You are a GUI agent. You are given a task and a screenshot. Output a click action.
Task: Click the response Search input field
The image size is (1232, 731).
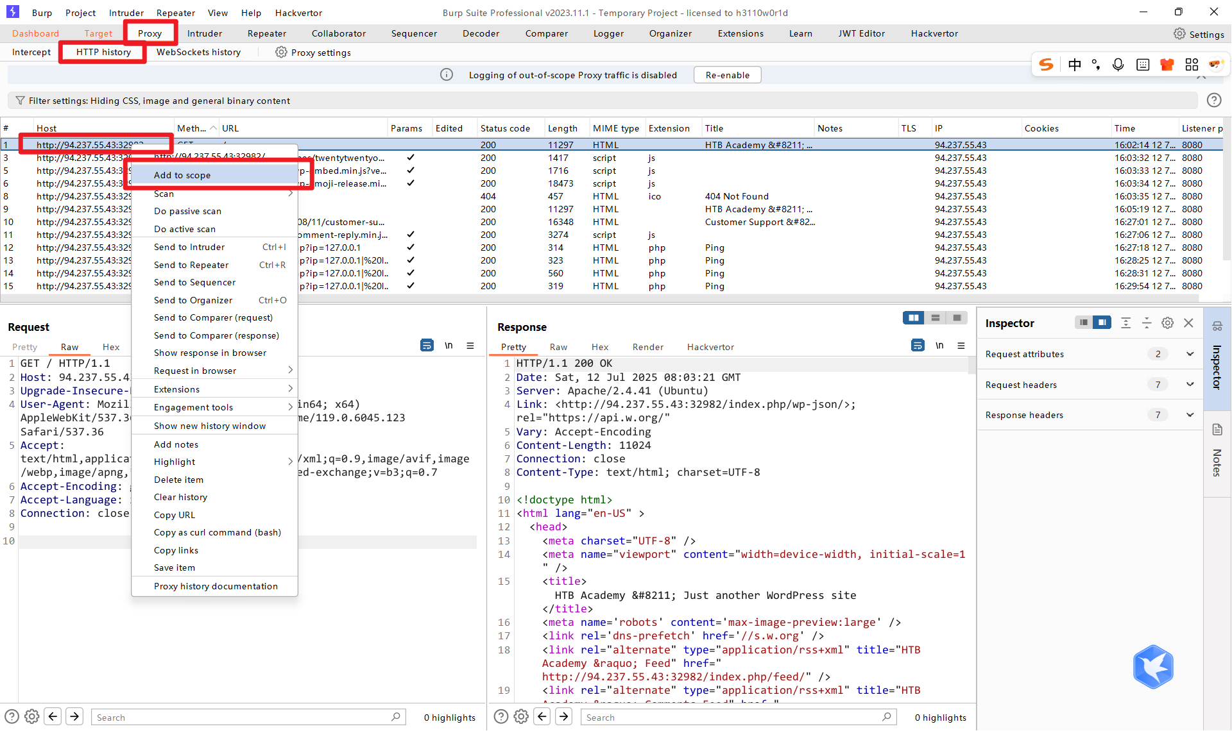(732, 718)
